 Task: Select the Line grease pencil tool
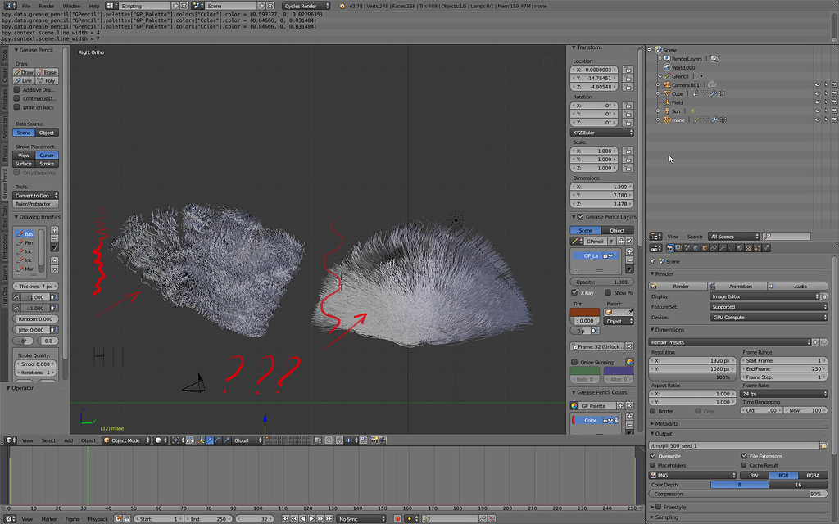tap(24, 81)
